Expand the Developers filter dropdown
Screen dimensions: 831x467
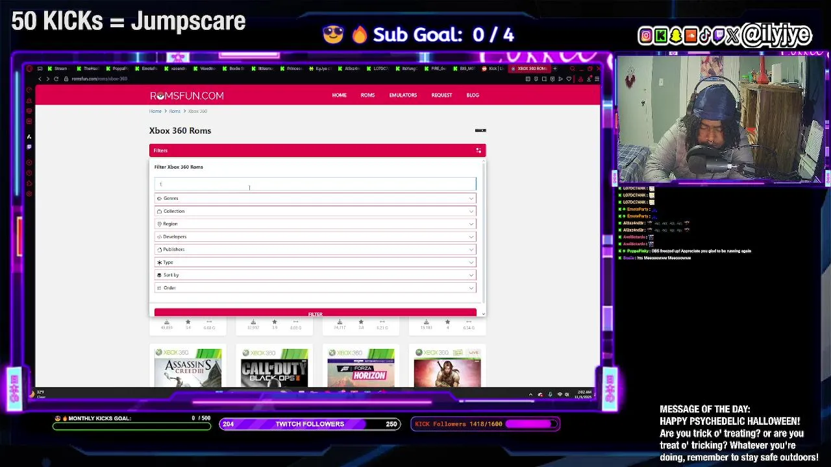pyautogui.click(x=315, y=237)
